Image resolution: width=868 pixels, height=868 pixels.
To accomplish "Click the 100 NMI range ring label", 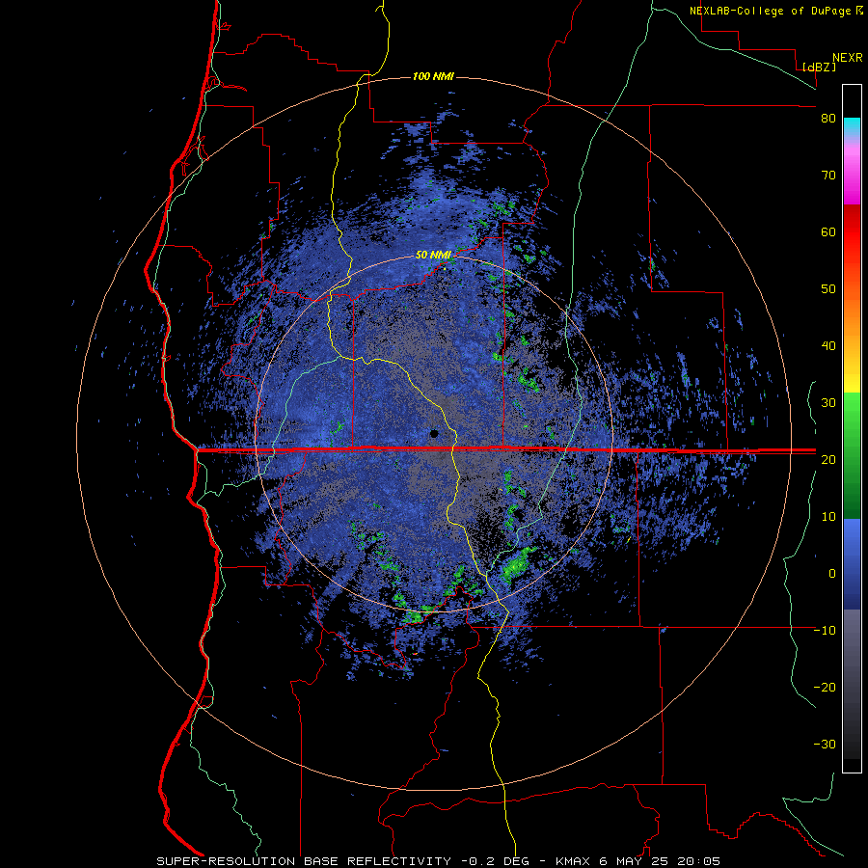I will coord(433,76).
